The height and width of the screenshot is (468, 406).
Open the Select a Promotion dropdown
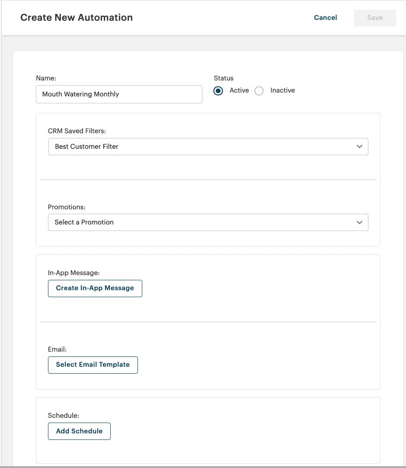click(x=208, y=222)
